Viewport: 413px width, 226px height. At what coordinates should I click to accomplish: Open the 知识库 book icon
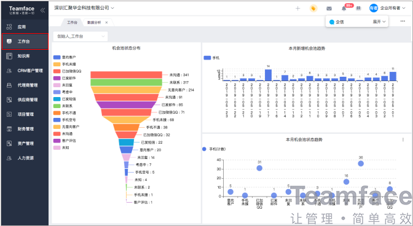9,56
